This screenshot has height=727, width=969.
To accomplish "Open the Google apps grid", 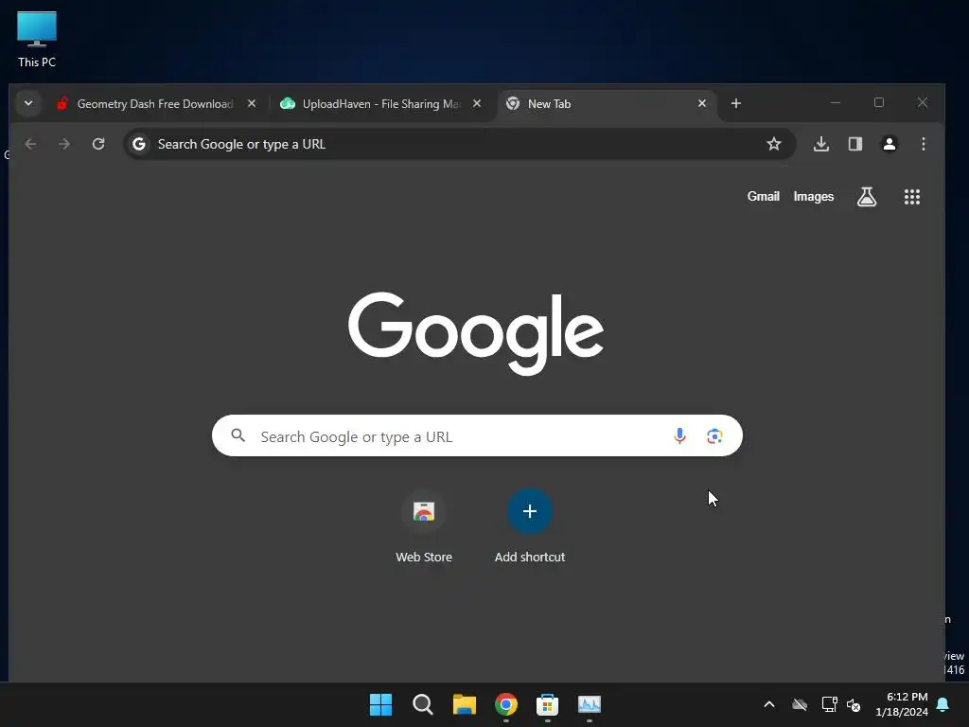I will click(x=912, y=197).
